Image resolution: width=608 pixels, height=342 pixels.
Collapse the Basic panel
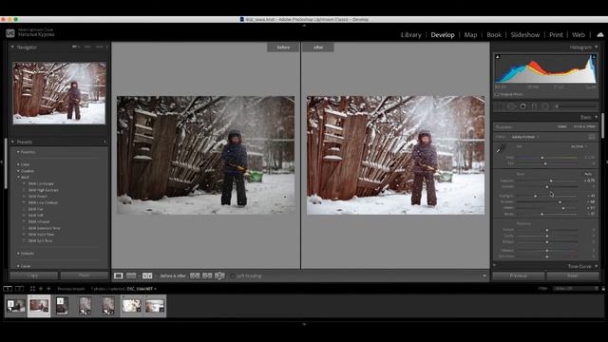click(x=597, y=117)
